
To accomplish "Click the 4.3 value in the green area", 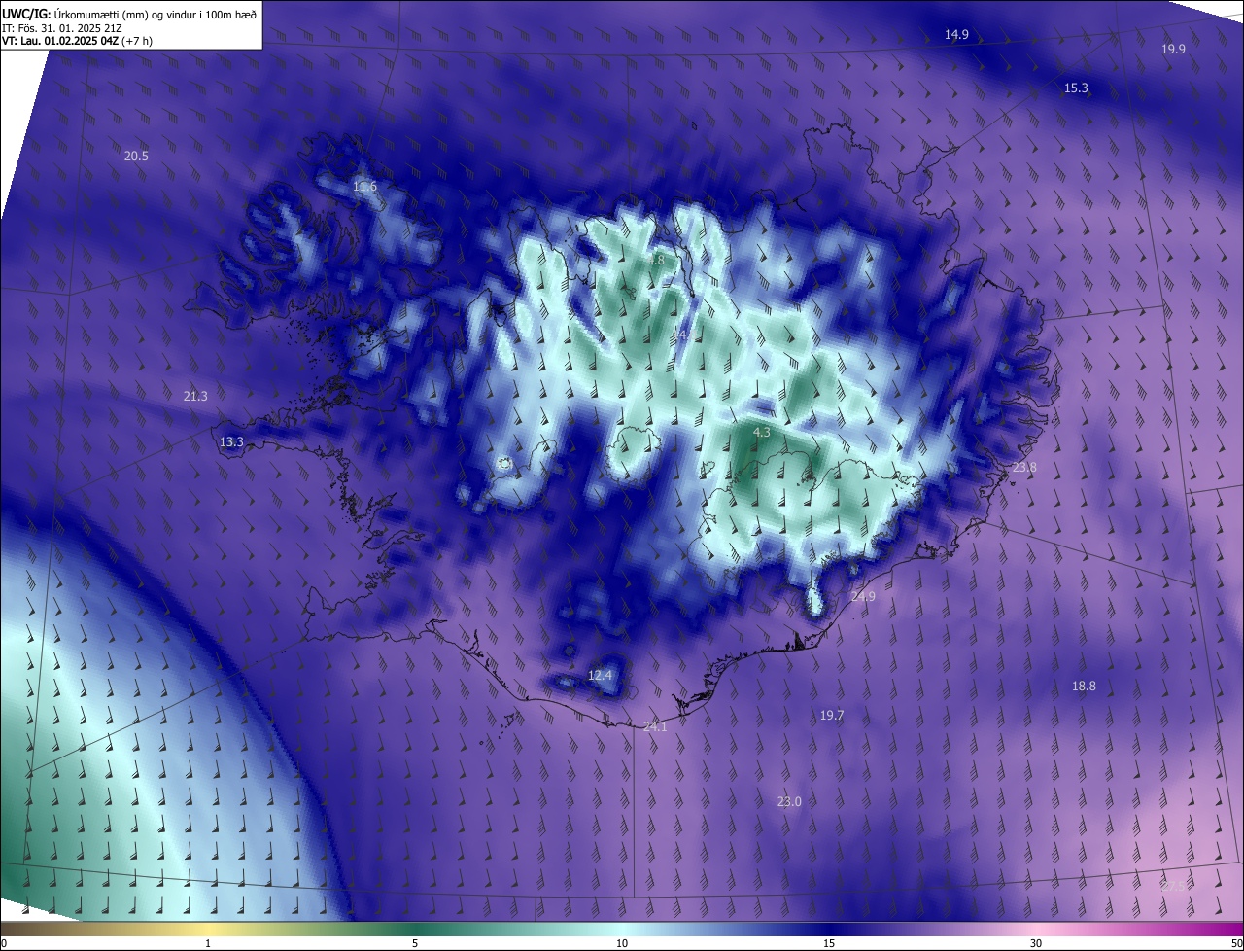I will (x=762, y=433).
